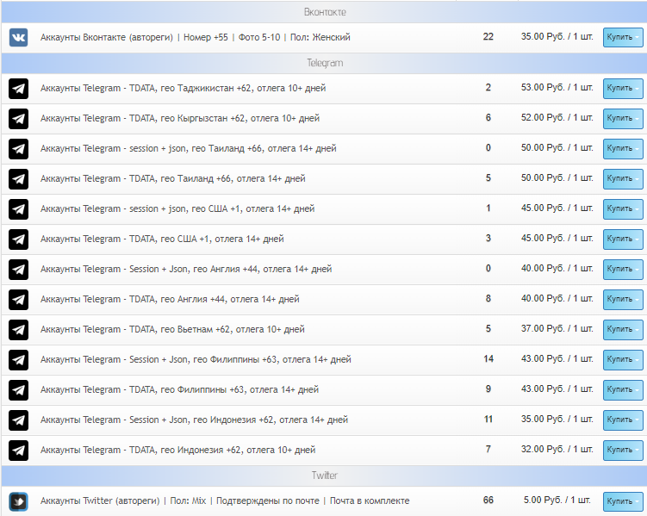Screen dimensions: 647x516
Task: Click the VK icon for Вконтакте accounts
Action: [x=19, y=37]
